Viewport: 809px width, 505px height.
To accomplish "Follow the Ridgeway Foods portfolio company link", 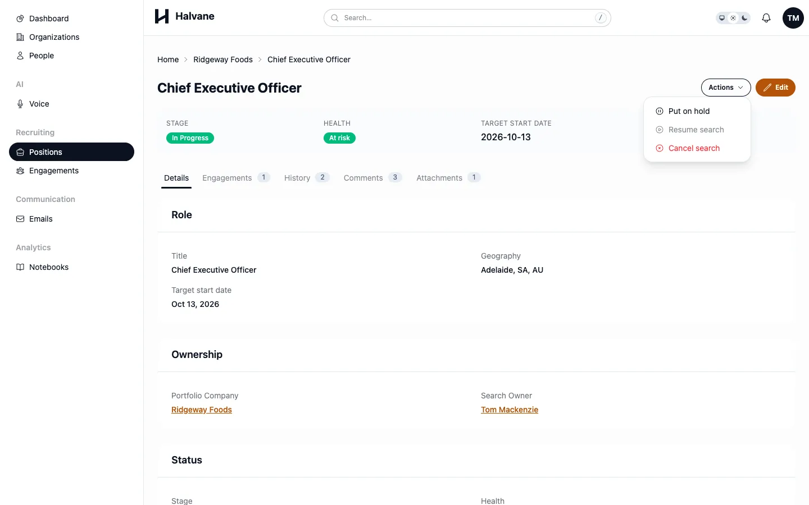I will (202, 410).
